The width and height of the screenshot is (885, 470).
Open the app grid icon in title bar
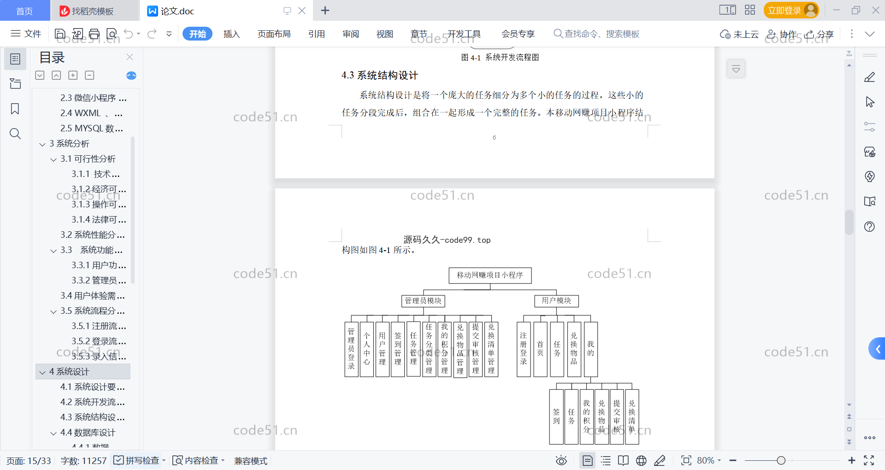[750, 10]
